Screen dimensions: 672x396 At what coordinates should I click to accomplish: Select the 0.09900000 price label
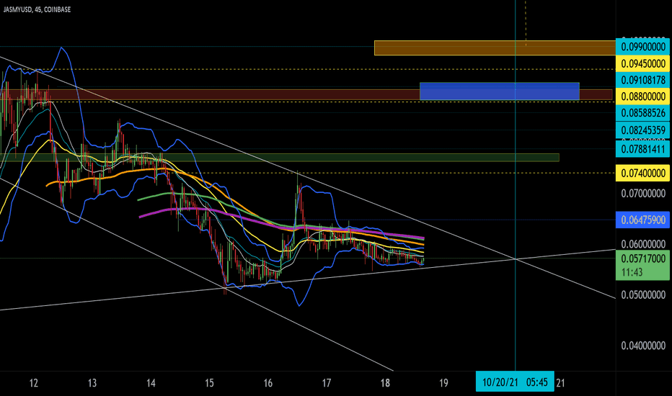click(x=643, y=47)
